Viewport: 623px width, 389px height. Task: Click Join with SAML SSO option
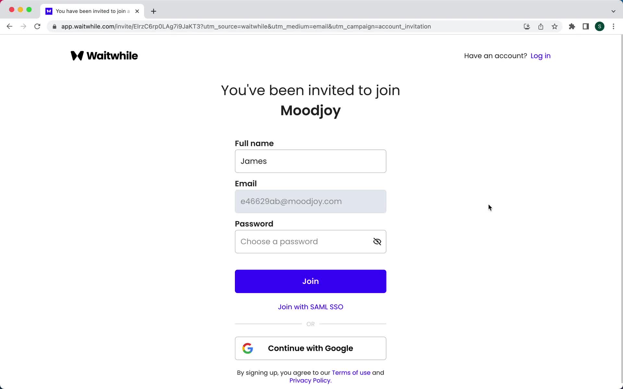tap(311, 307)
